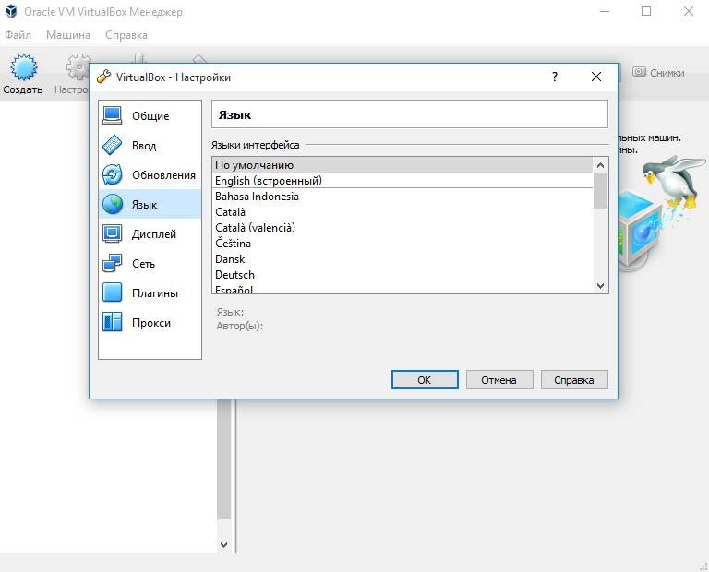Select 'Català' language entry

(x=403, y=212)
